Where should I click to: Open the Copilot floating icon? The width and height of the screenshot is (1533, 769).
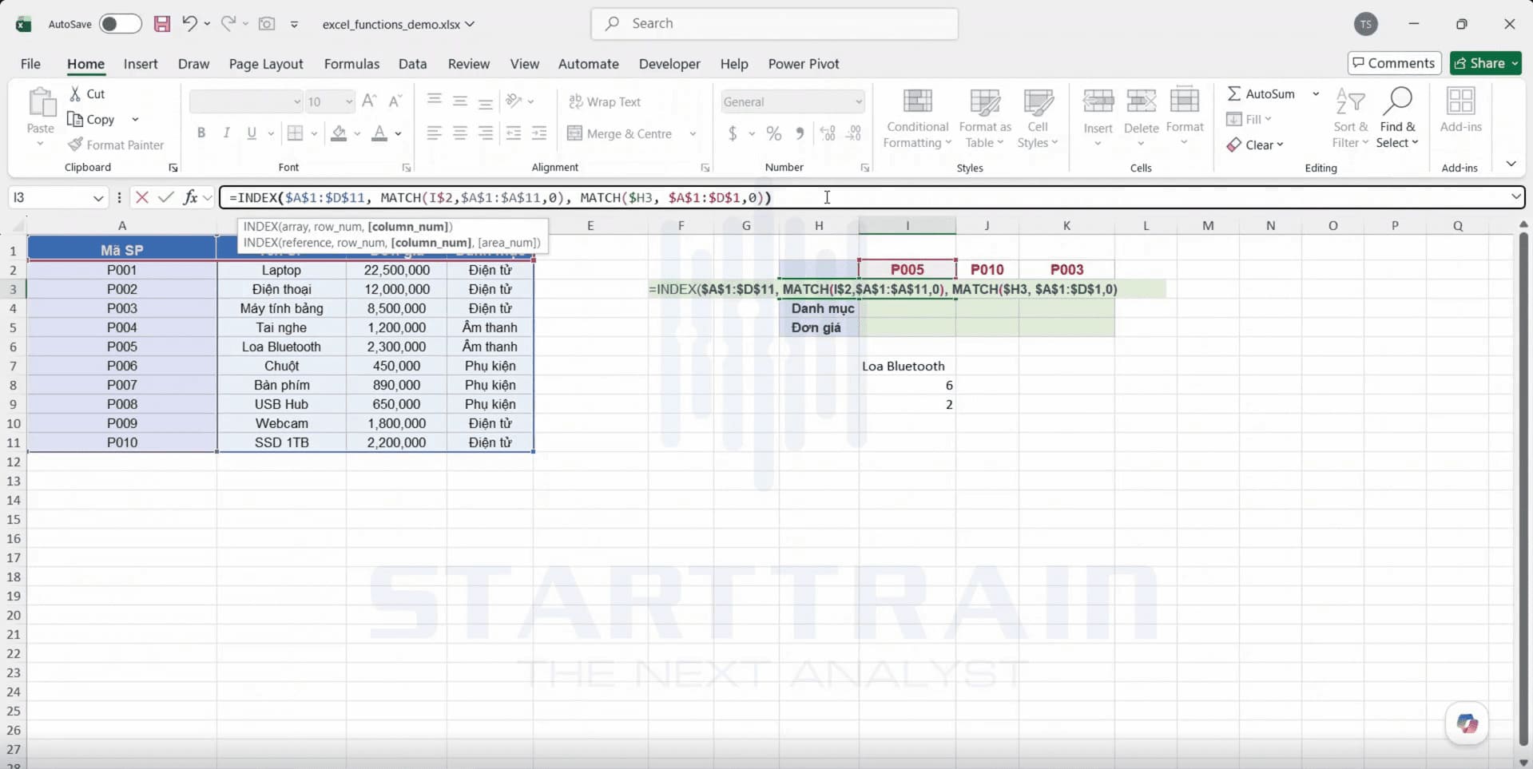1467,723
